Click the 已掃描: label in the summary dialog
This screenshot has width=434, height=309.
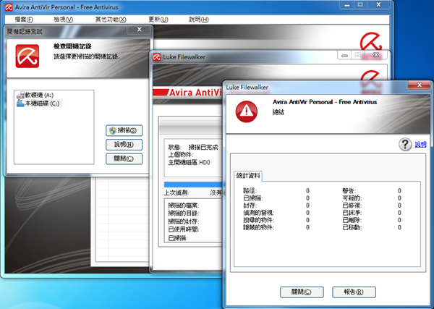pyautogui.click(x=253, y=198)
